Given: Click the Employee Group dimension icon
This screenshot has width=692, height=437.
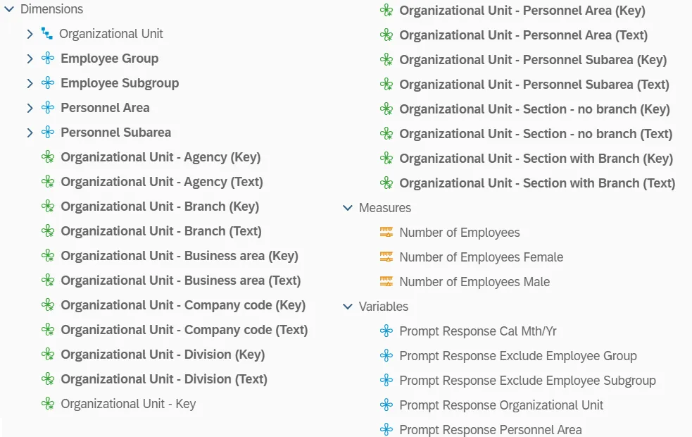Looking at the screenshot, I should (x=48, y=59).
